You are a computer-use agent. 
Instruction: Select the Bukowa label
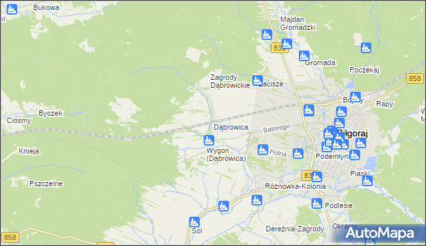click(x=46, y=7)
